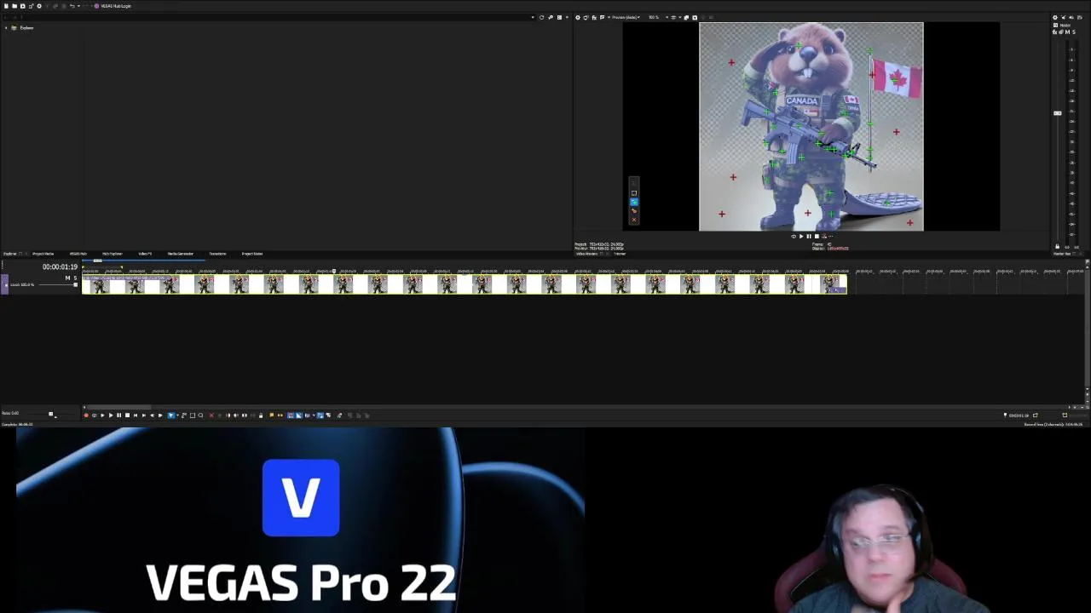Open the VEGAS Hub Login button
The image size is (1091, 613).
click(x=113, y=6)
